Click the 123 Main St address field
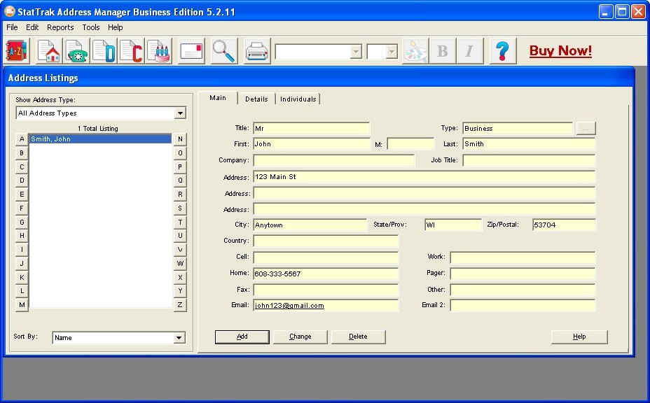 click(x=424, y=177)
